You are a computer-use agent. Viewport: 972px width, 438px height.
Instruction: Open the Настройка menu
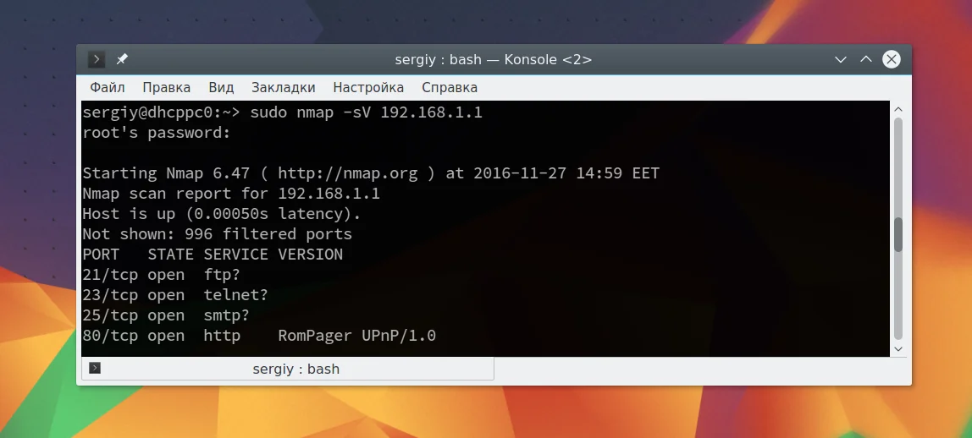pyautogui.click(x=368, y=87)
